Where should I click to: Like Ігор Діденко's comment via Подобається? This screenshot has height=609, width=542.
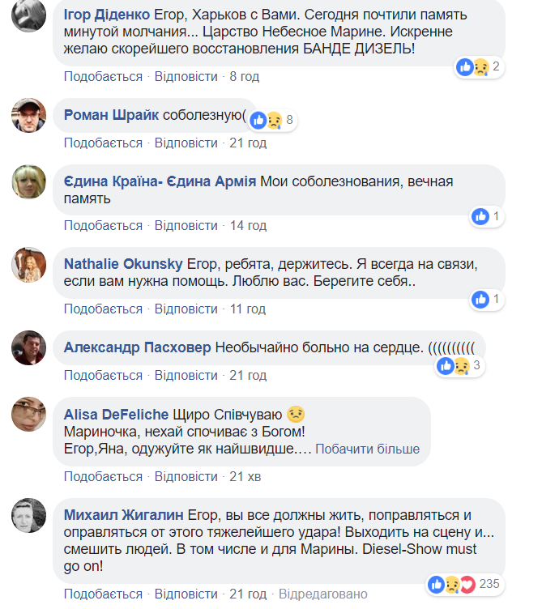pos(103,76)
